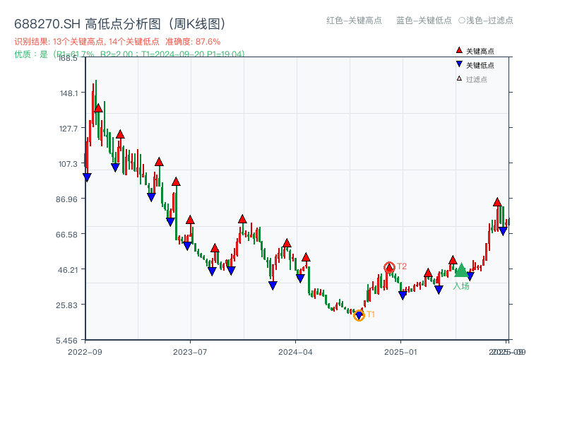Click the 2023-07 x-axis date label
The image size is (565, 424).
click(188, 351)
